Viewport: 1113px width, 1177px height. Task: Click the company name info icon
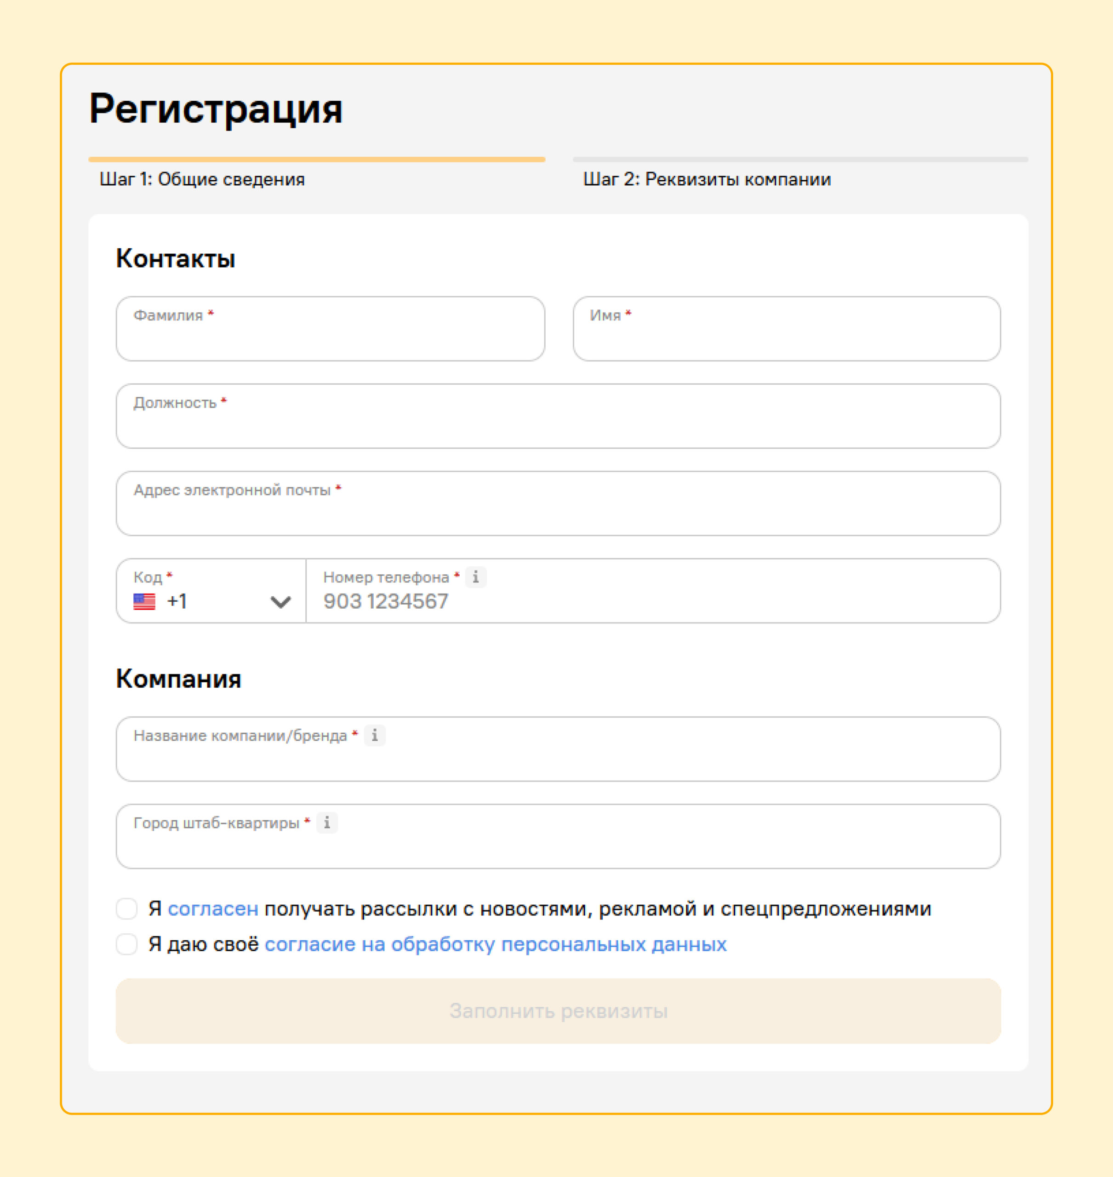coord(374,735)
